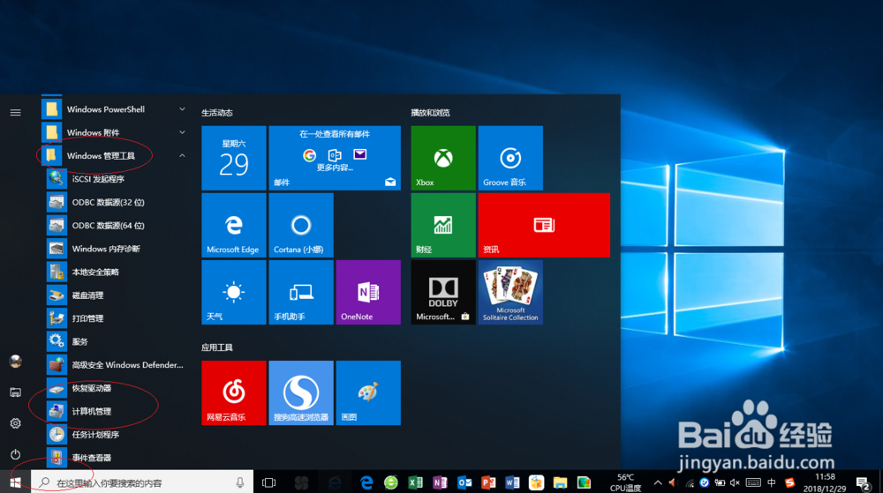The width and height of the screenshot is (883, 493).
Task: Launch 磁盘清理 utility
Action: (115, 295)
